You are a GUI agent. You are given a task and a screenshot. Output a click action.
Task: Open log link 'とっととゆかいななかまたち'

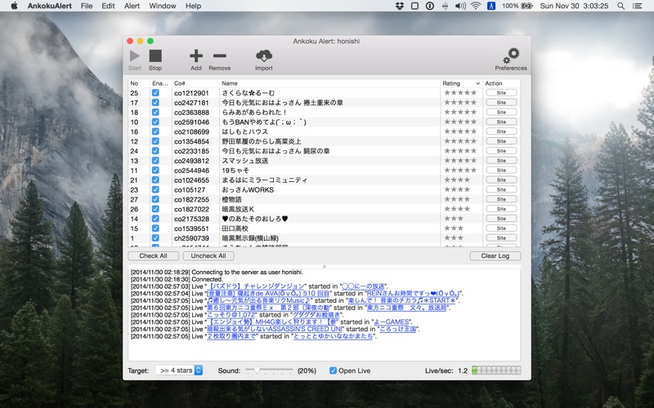coord(334,336)
